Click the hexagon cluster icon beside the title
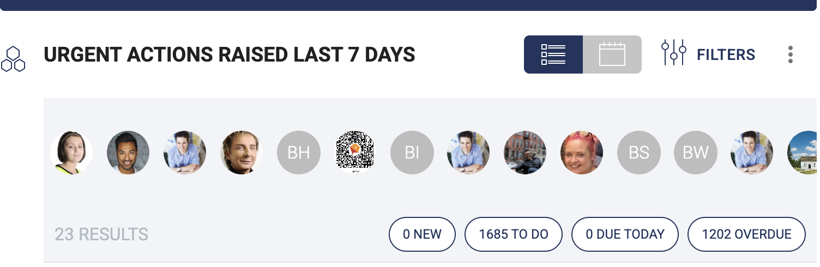Viewport: 820px width, 267px height. [13, 59]
